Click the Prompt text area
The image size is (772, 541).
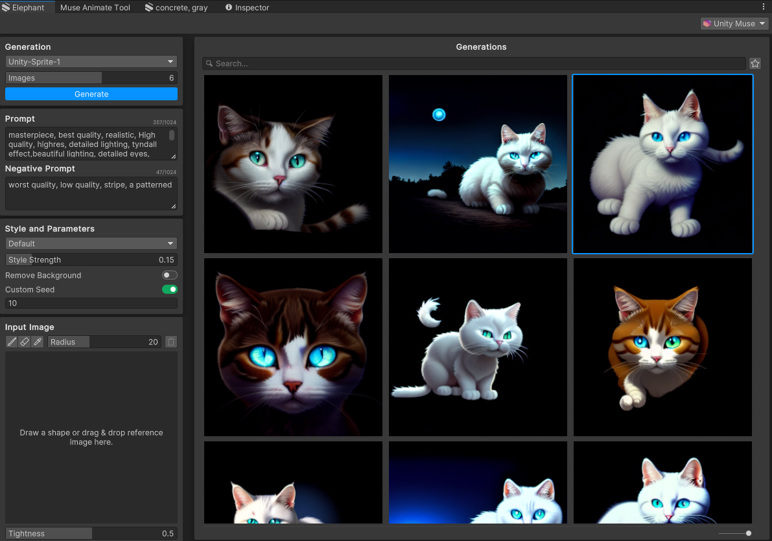[x=91, y=144]
